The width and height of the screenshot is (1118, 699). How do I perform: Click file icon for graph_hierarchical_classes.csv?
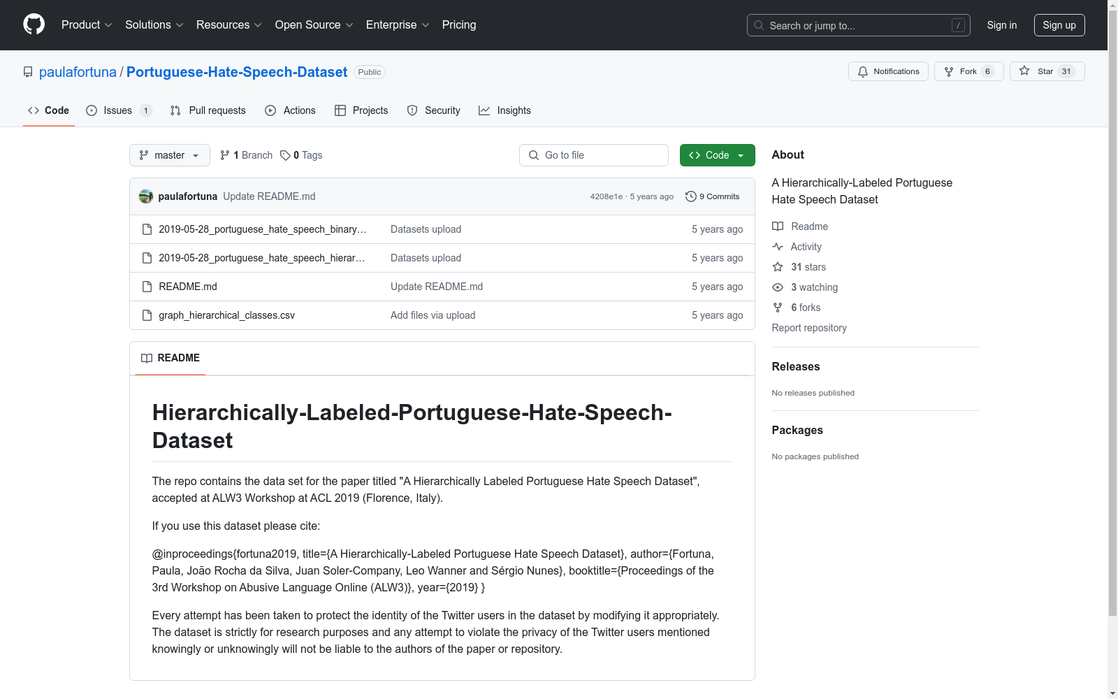click(x=147, y=315)
